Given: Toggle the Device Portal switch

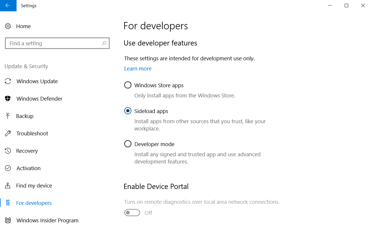Looking at the screenshot, I should (x=132, y=213).
